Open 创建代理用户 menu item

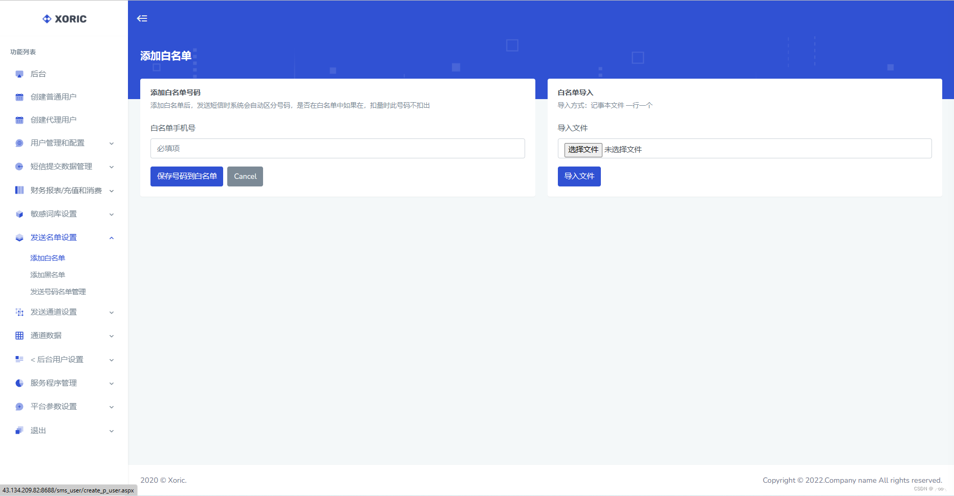53,120
